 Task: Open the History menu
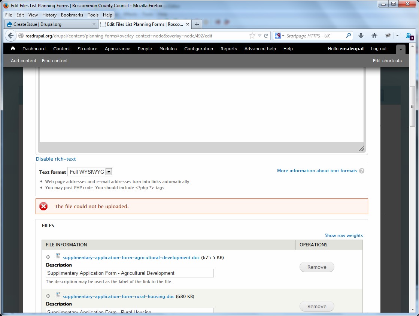click(49, 15)
